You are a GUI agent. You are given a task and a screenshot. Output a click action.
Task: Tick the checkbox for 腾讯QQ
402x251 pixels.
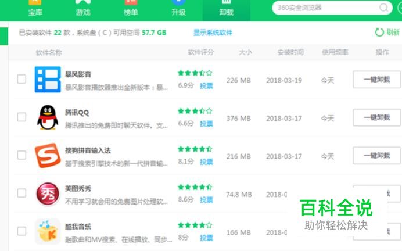(x=21, y=117)
